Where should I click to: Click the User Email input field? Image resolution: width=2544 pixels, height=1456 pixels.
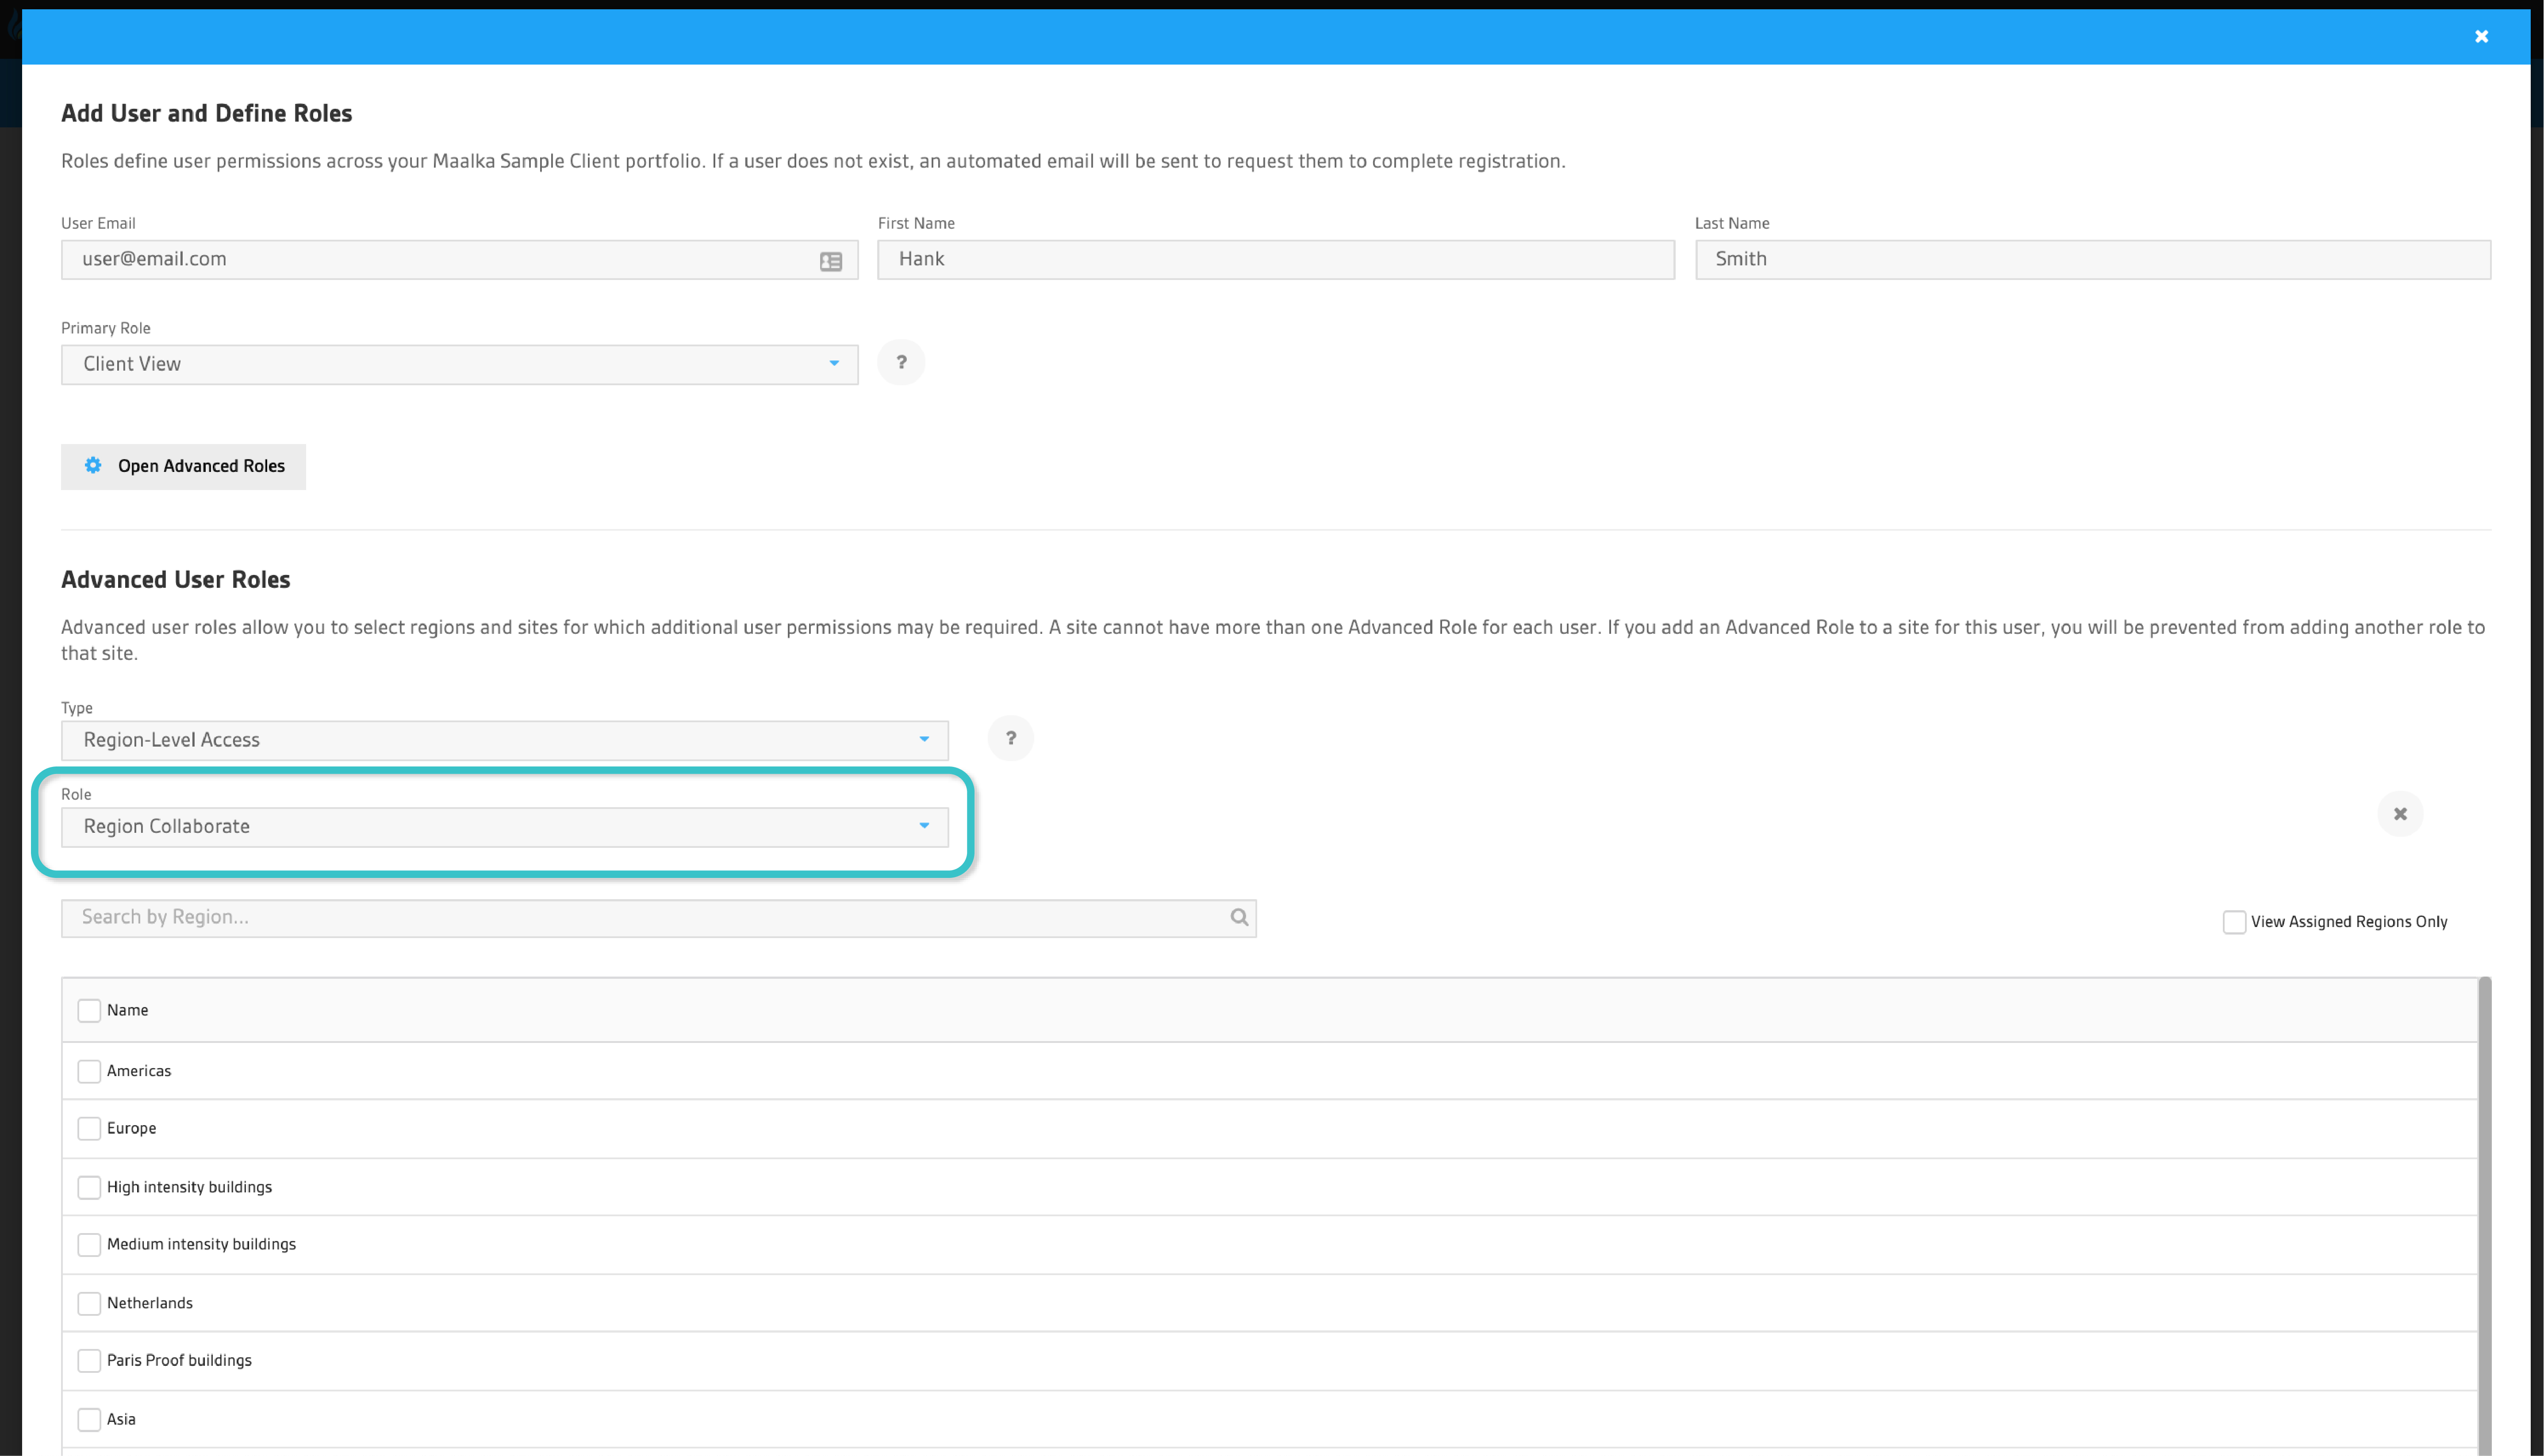459,260
